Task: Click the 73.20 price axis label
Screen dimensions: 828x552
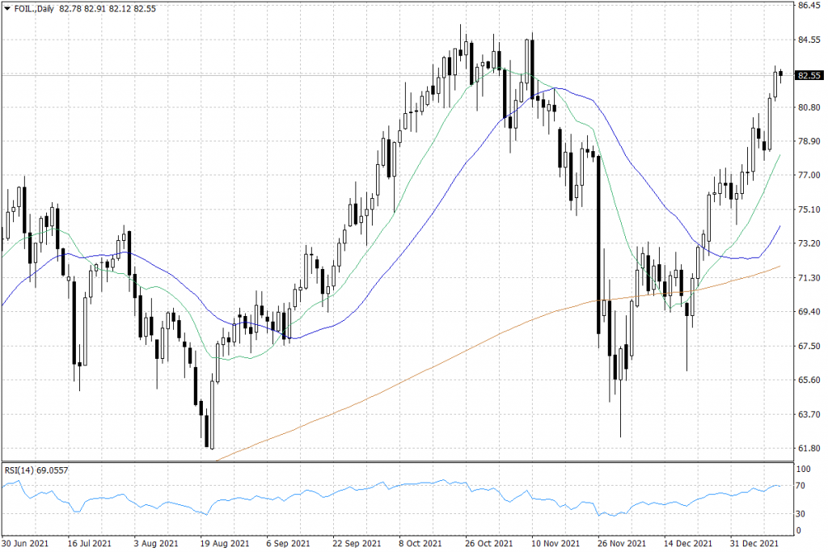Action: click(x=809, y=243)
